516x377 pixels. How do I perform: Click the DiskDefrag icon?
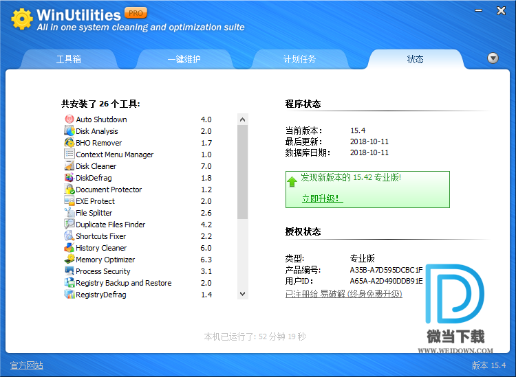pyautogui.click(x=69, y=177)
